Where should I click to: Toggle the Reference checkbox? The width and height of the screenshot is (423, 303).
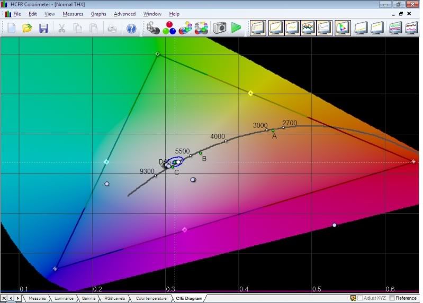(x=392, y=298)
